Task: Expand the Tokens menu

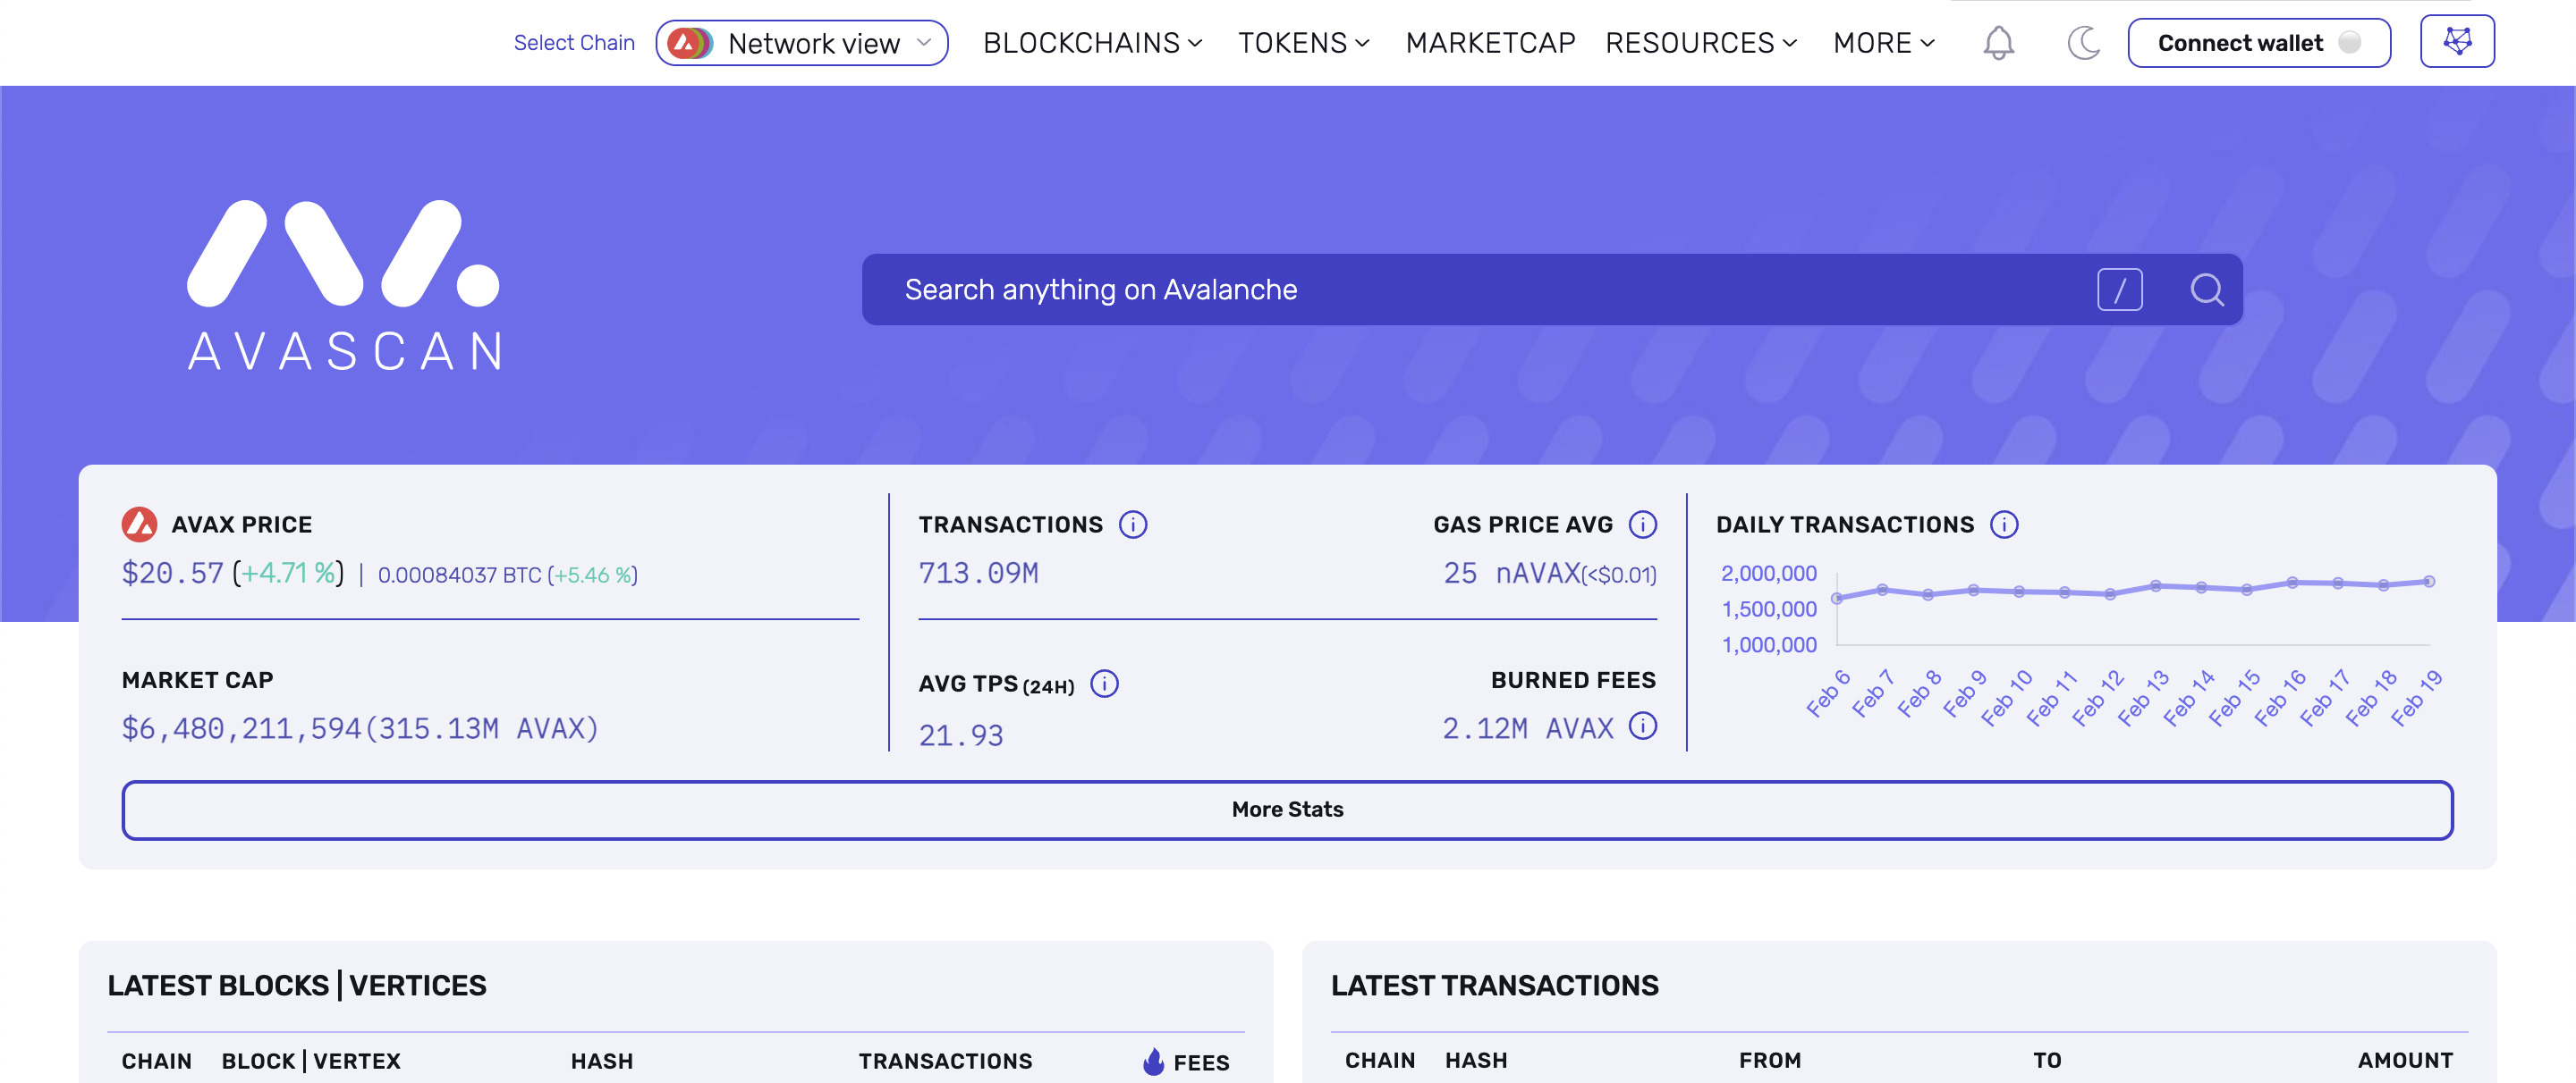Action: coord(1303,43)
